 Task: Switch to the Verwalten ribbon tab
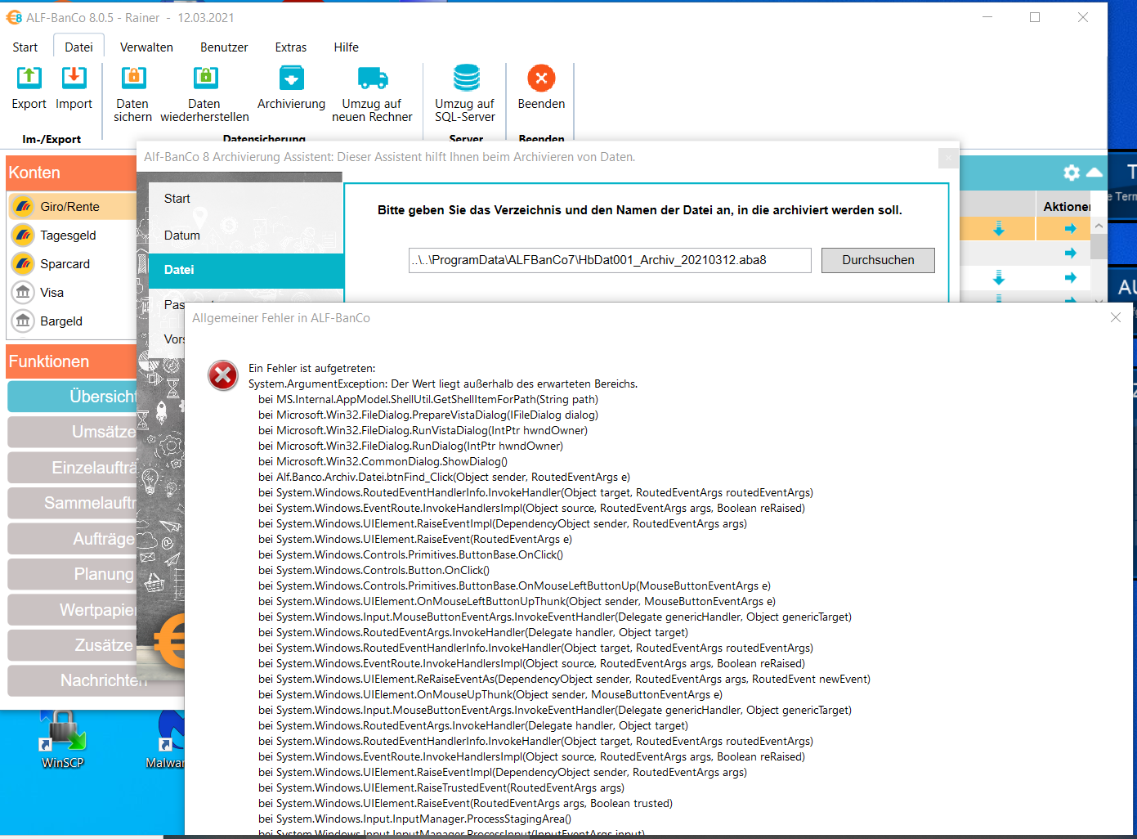(x=146, y=47)
